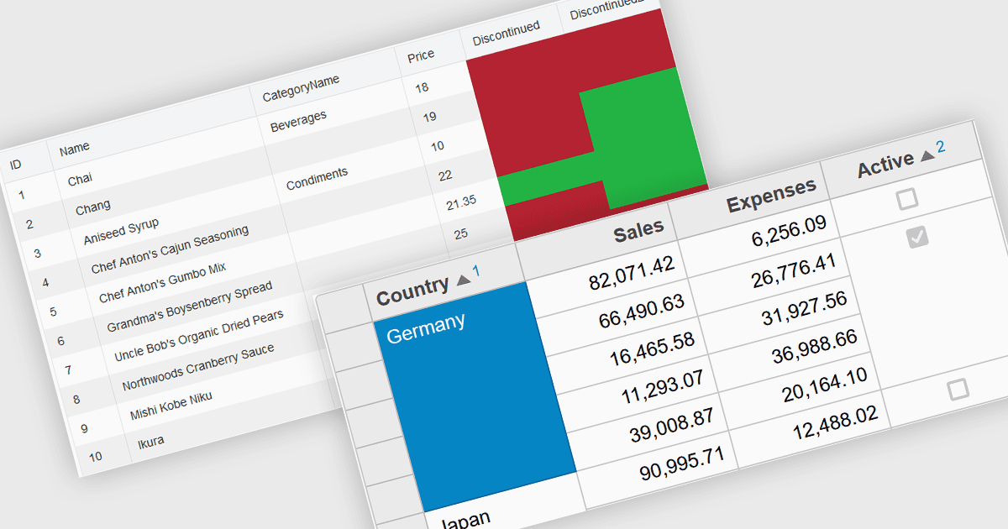Image resolution: width=1008 pixels, height=529 pixels.
Task: Select the merged Germany cell
Action: (475, 395)
